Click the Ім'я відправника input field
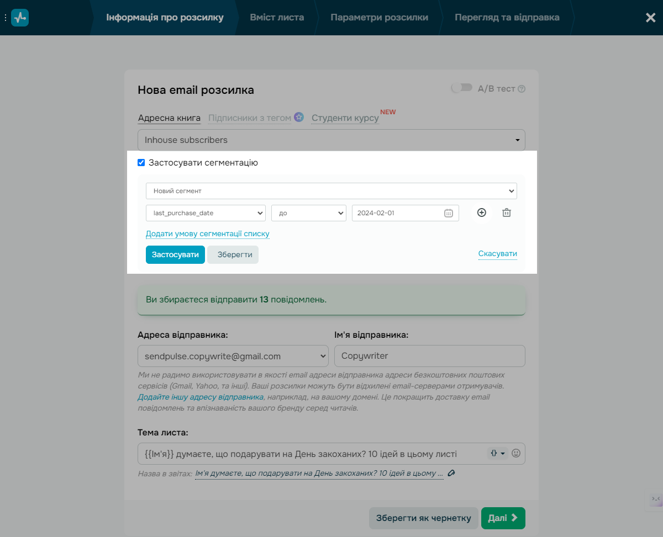 click(x=430, y=356)
